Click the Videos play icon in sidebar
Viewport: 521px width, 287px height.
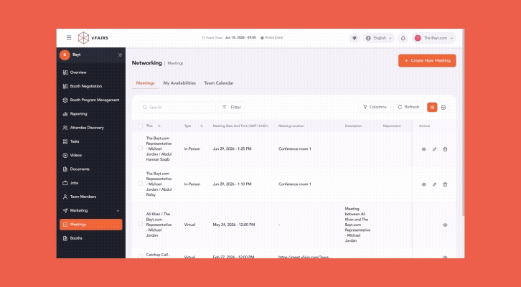[x=65, y=156]
